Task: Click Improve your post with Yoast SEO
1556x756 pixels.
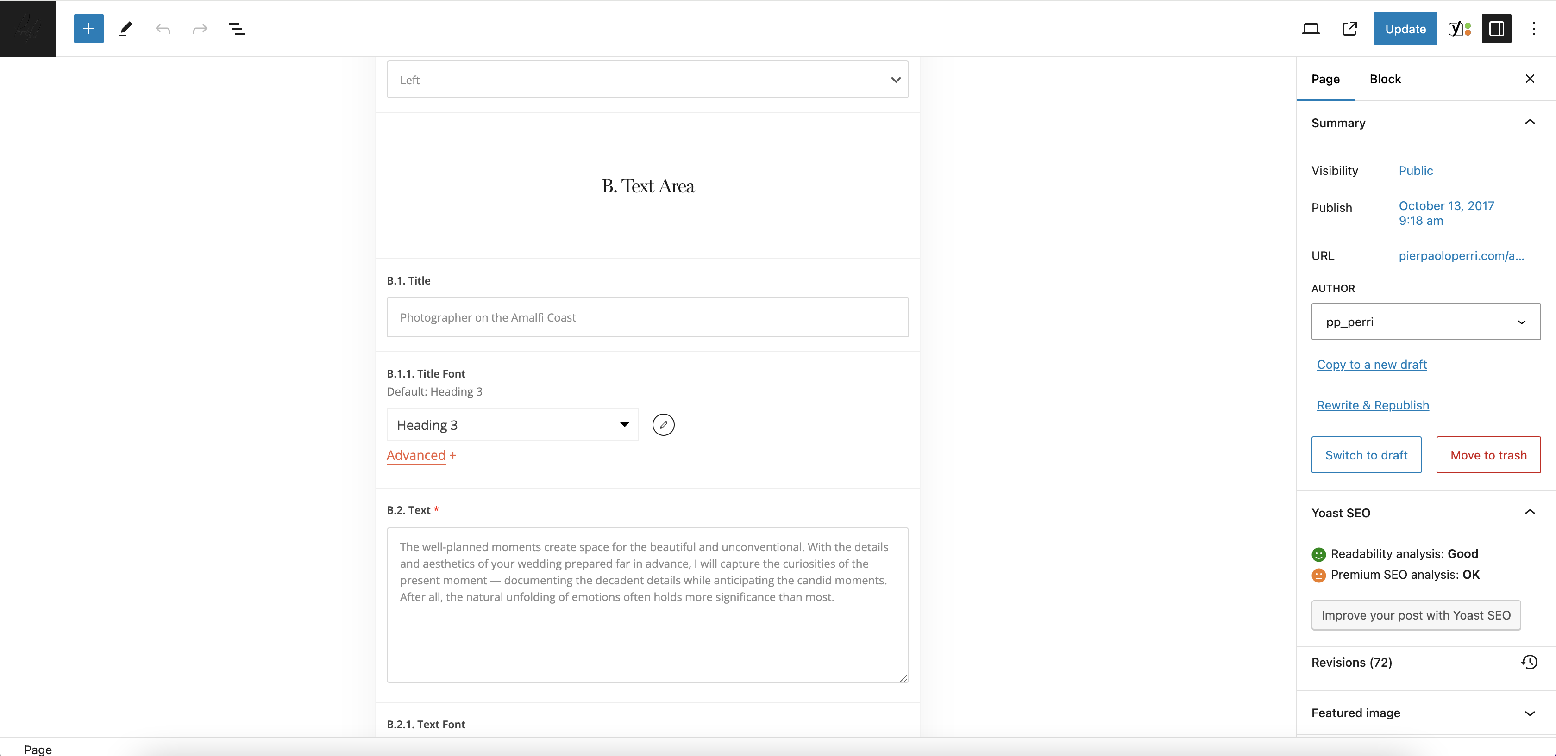Action: coord(1416,615)
